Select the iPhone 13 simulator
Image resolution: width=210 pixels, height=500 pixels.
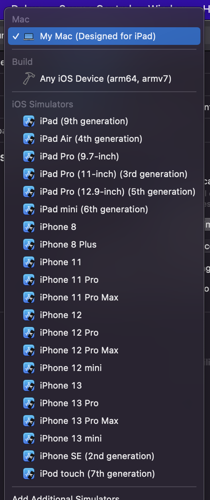104,385
